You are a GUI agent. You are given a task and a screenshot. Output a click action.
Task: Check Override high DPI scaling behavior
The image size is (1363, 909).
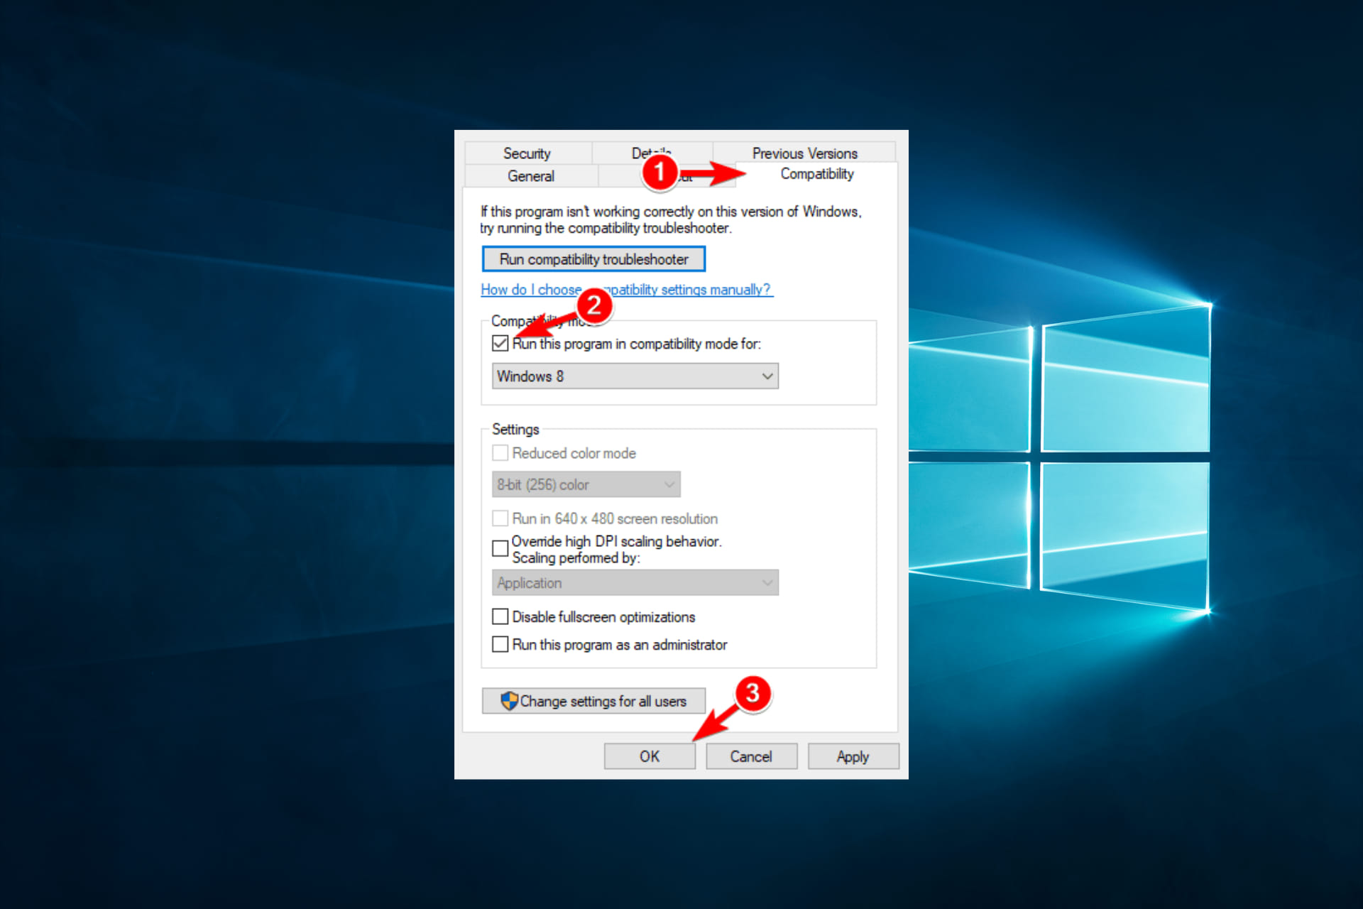pyautogui.click(x=500, y=548)
